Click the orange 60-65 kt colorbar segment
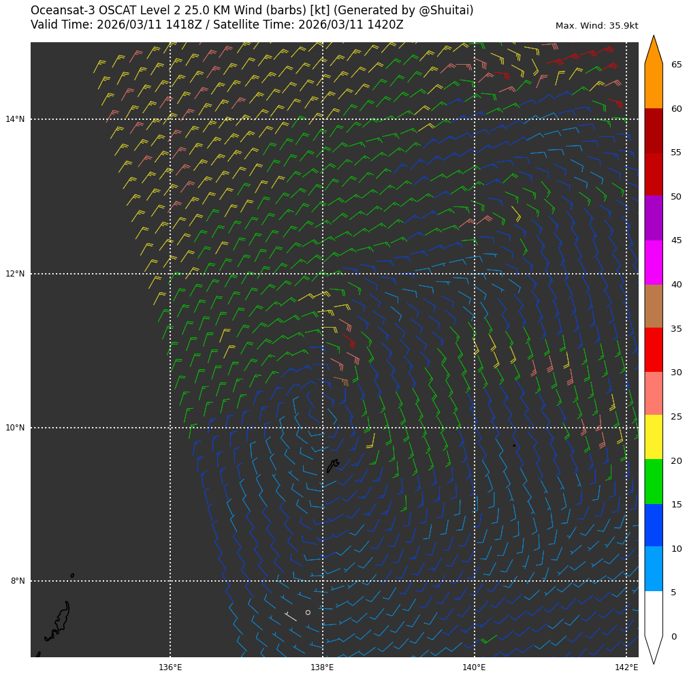Screen dimensions: 687x677 [x=654, y=86]
